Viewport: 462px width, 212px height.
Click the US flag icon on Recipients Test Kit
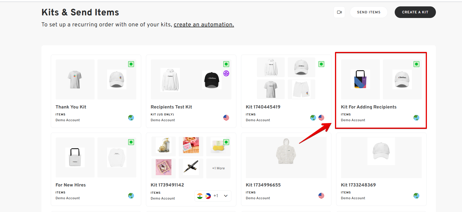click(x=226, y=118)
